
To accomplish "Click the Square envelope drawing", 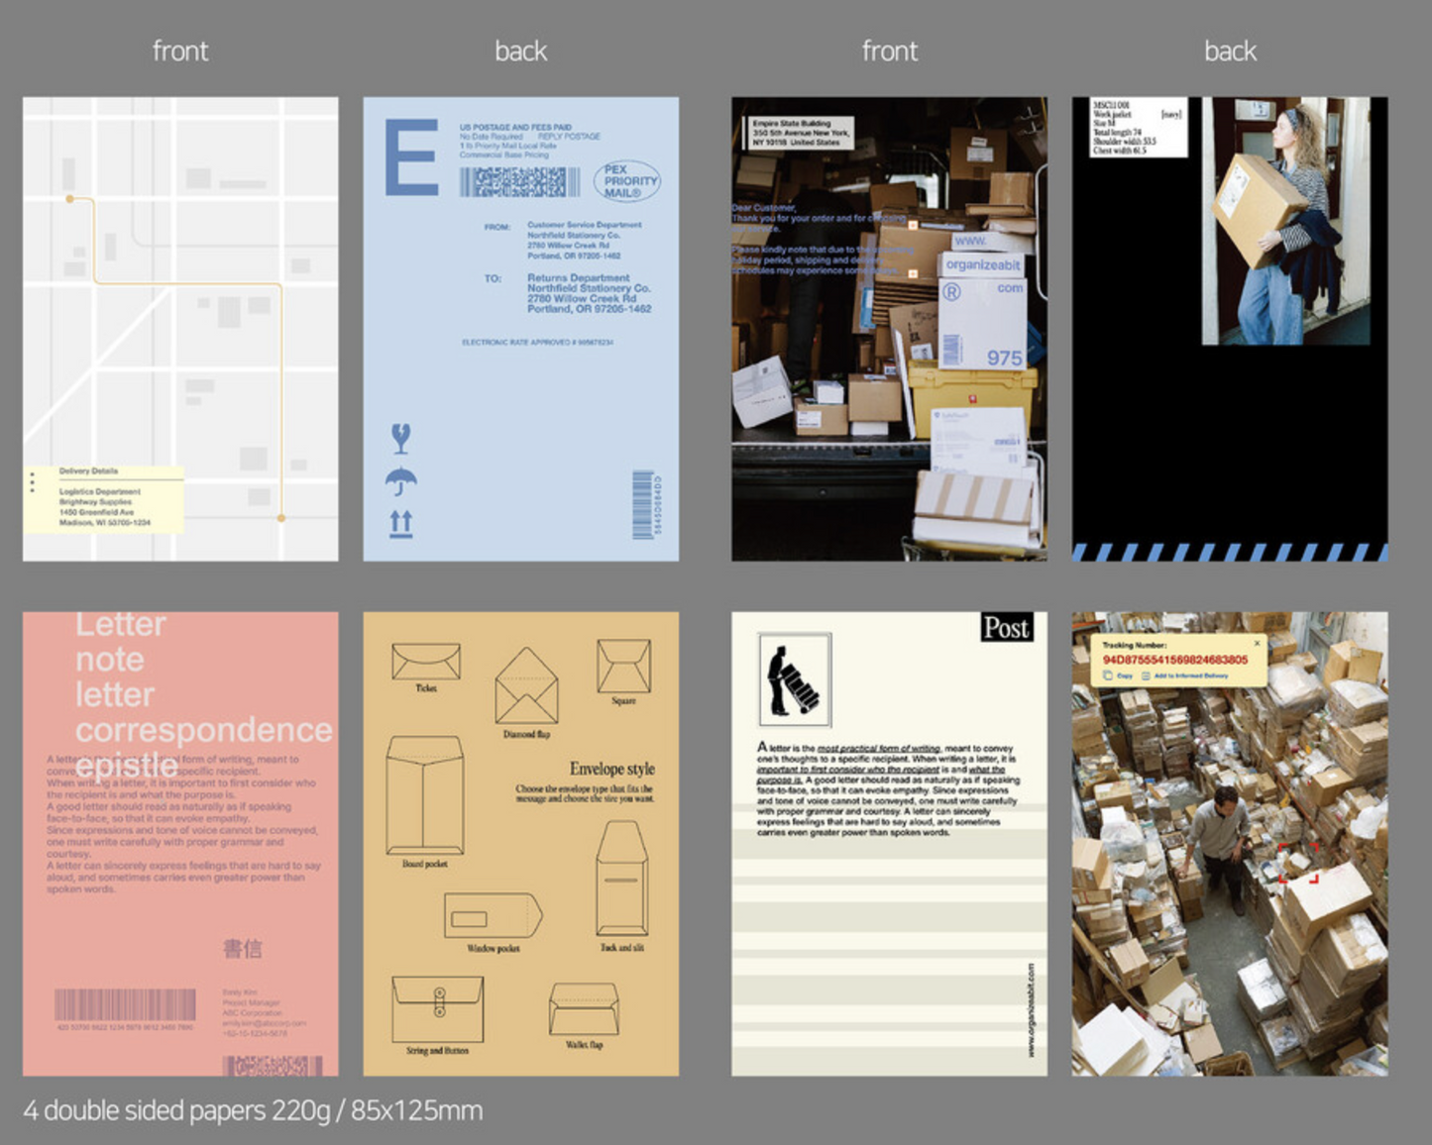I will [624, 666].
